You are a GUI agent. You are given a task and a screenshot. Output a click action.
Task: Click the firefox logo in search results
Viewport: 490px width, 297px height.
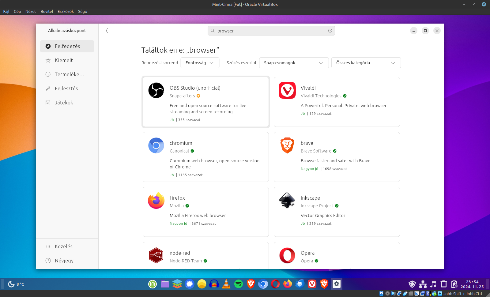click(156, 200)
